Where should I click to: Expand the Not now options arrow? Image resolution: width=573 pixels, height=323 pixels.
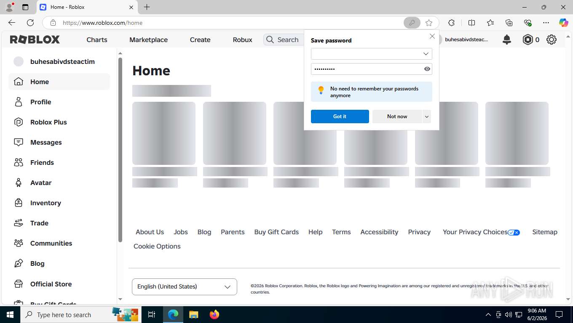click(x=426, y=116)
